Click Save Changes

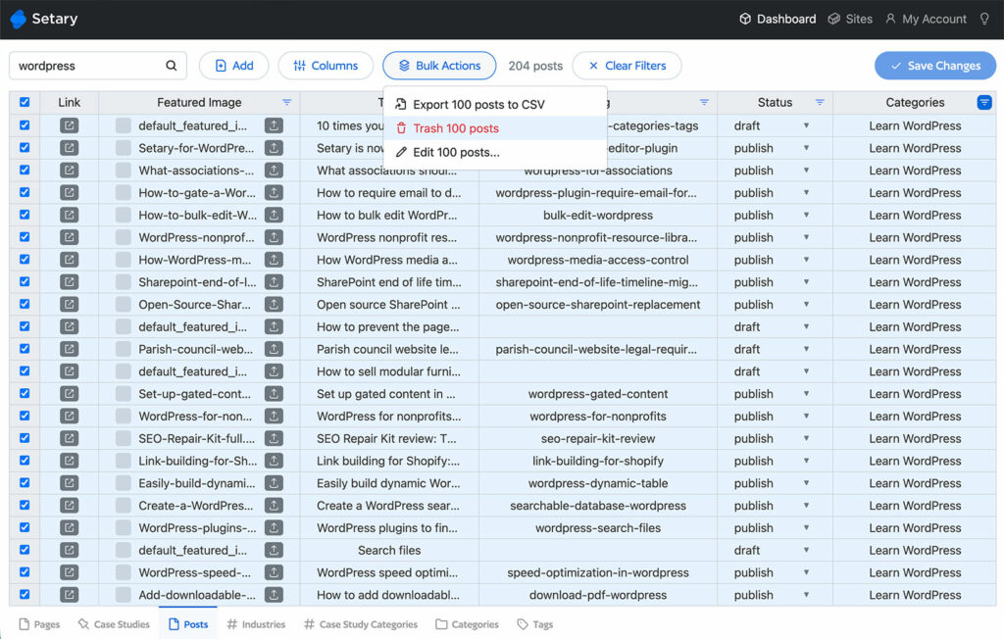(x=935, y=66)
